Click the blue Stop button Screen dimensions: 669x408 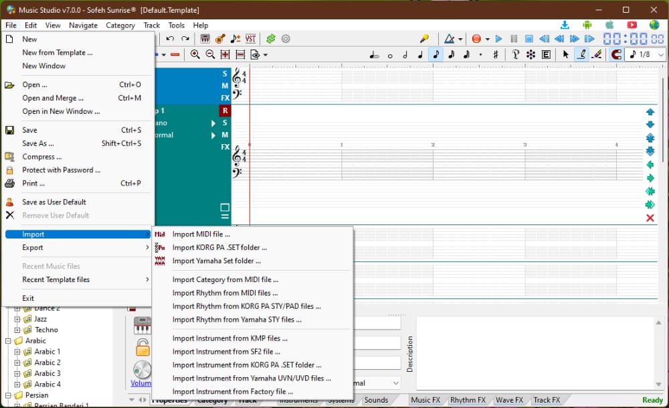coord(529,39)
